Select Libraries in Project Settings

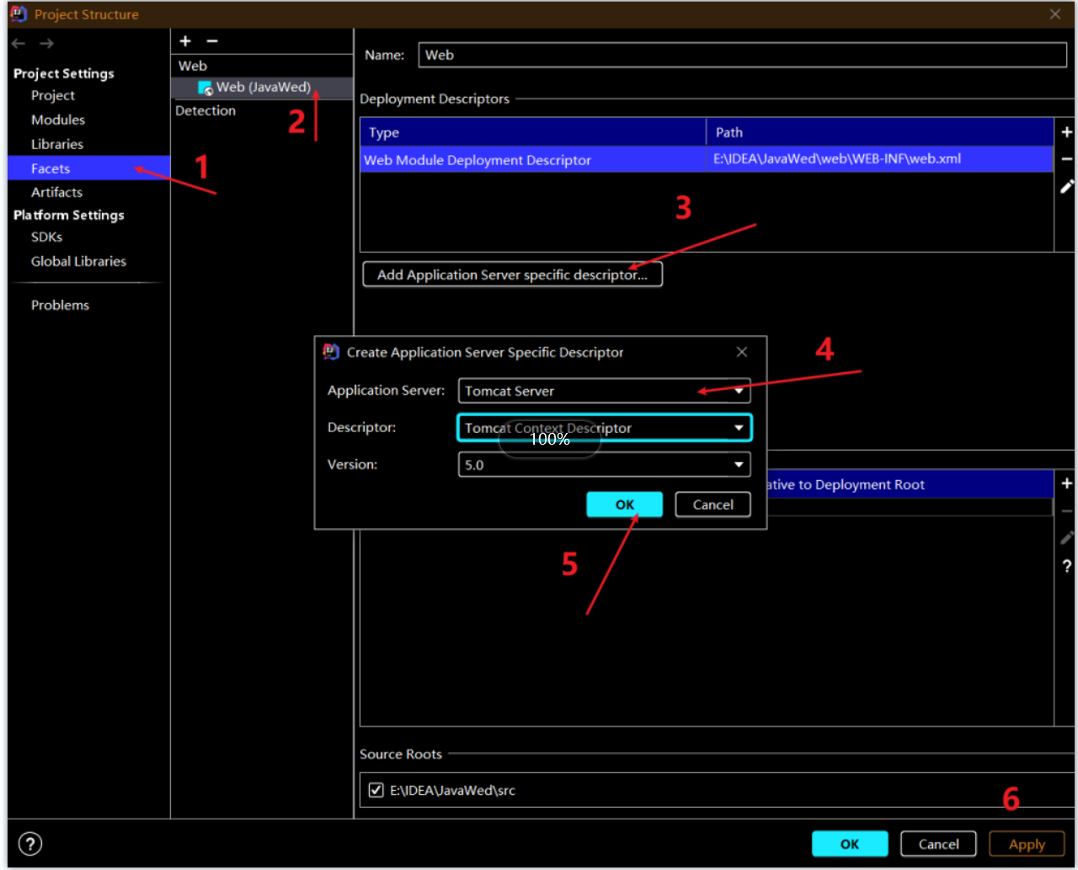coord(57,144)
